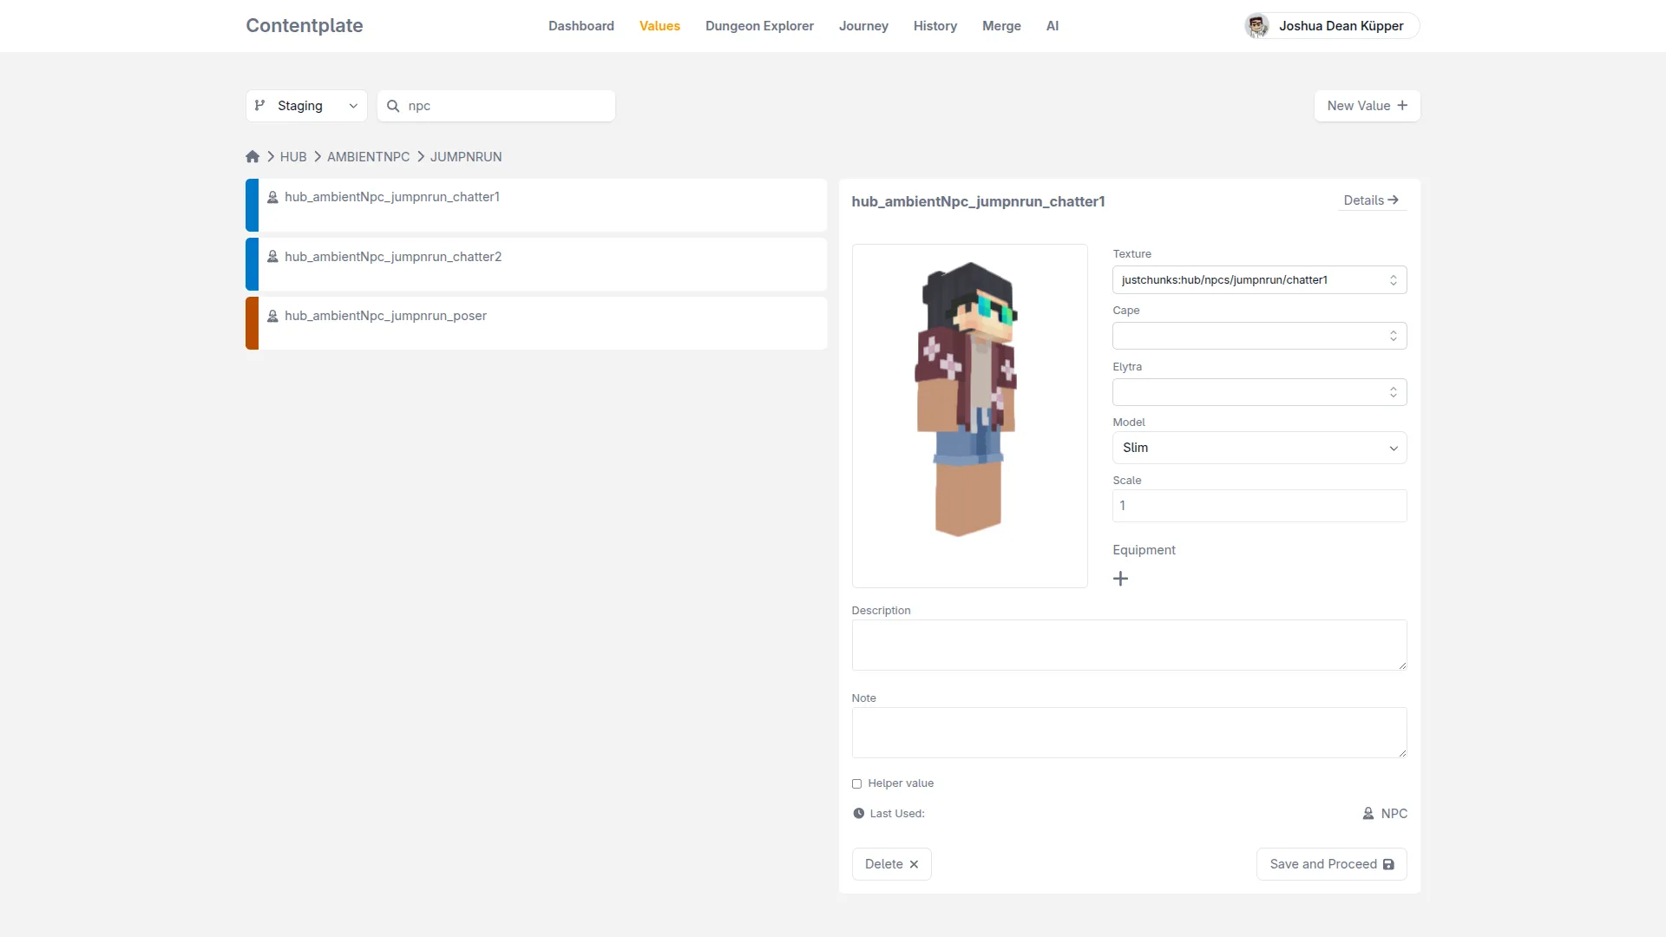
Task: Go to AMBIENTNPC in the breadcrumb
Action: (368, 157)
